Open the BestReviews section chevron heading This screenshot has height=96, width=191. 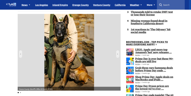(x=156, y=44)
